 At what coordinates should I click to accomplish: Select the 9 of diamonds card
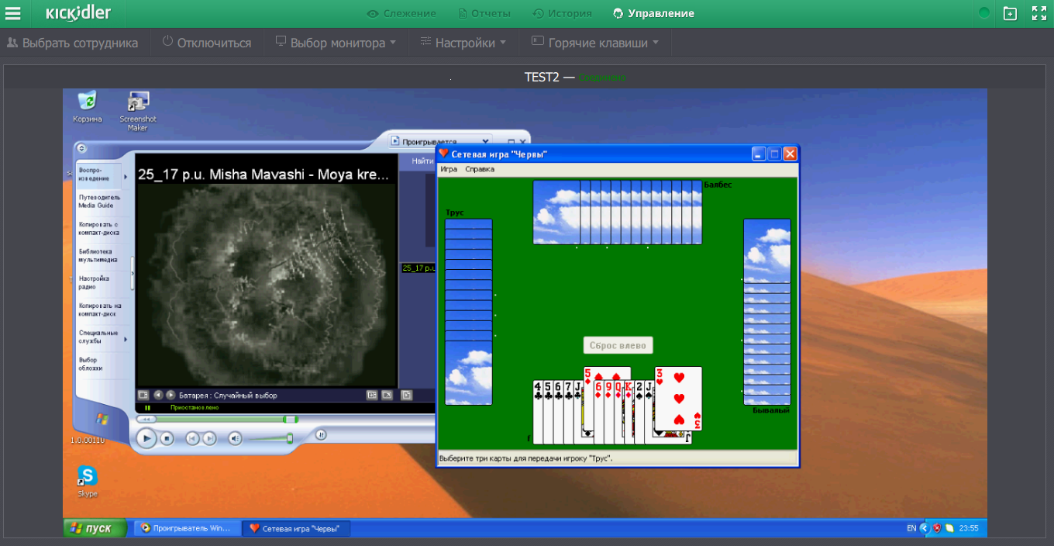[x=608, y=412]
